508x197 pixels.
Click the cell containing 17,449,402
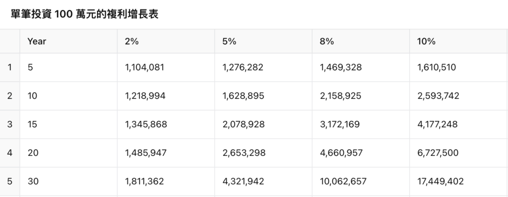[x=458, y=181]
